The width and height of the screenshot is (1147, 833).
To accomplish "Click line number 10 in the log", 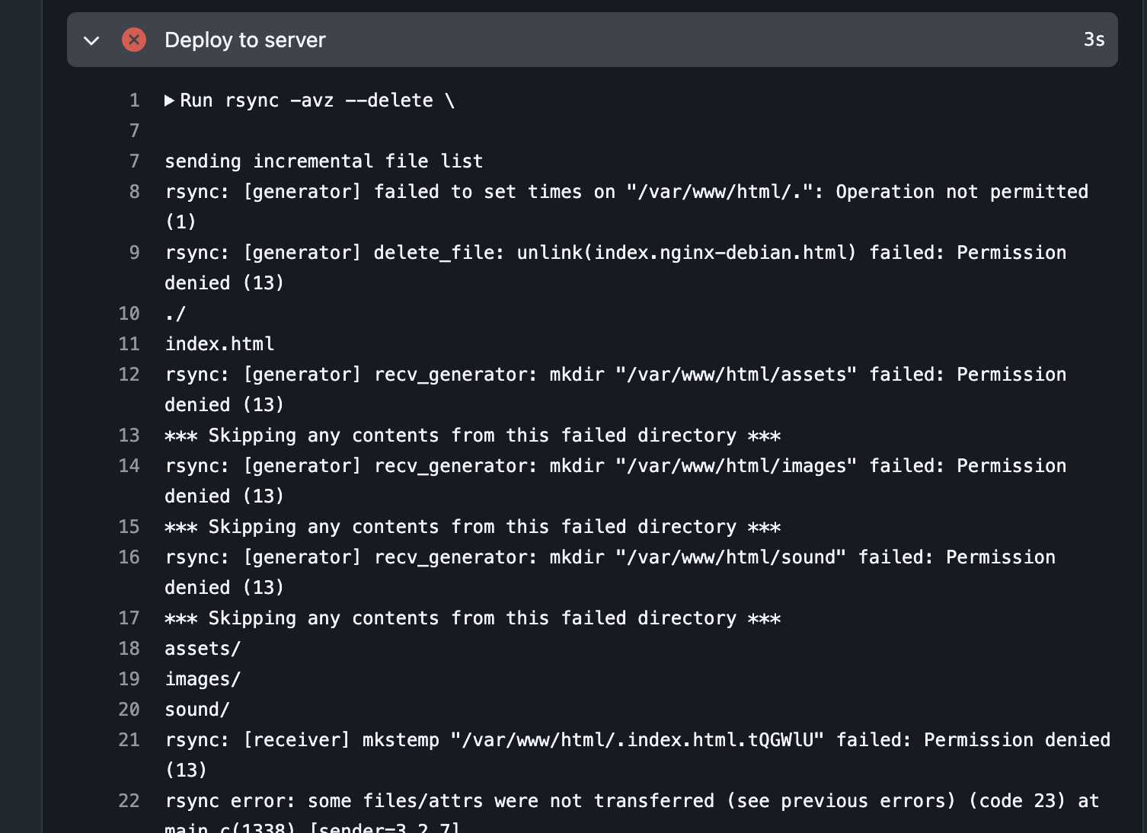I will pos(129,314).
